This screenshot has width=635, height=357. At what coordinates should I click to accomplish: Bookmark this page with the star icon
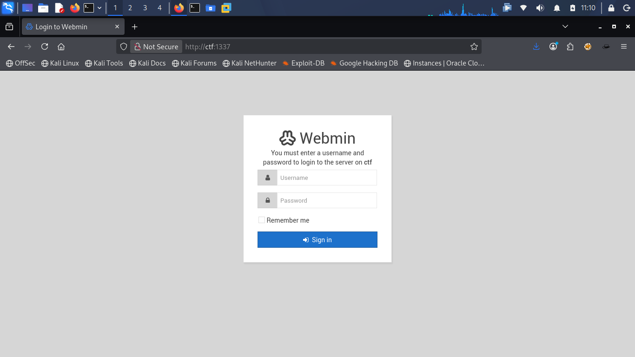click(x=474, y=46)
